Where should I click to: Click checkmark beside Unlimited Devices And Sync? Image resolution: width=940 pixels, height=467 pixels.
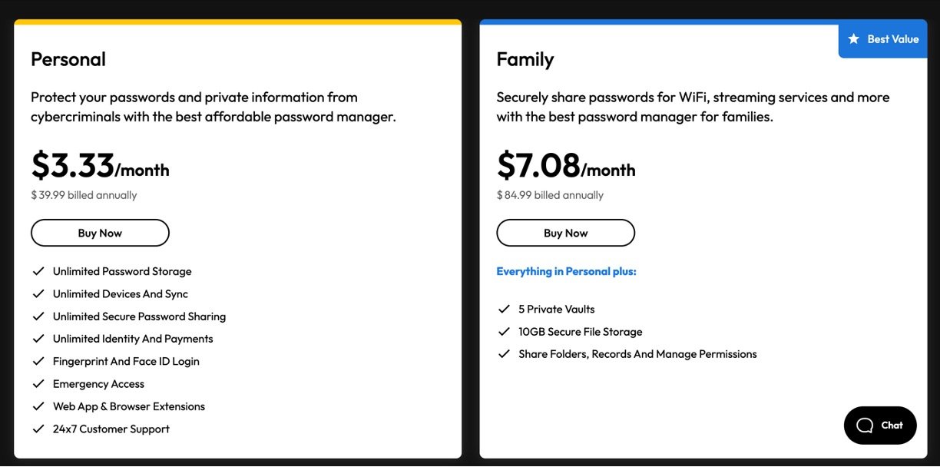click(x=38, y=293)
